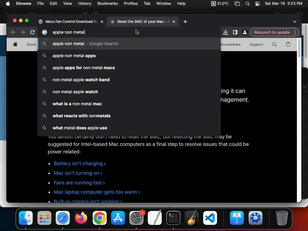
Task: Launch GarageBand from the Dock
Action: pos(192,218)
